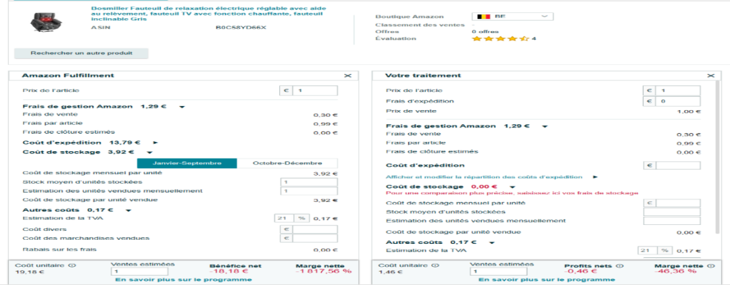730x285 pixels.
Task: Click the ASIN value B0C58YD66X
Action: click(241, 28)
